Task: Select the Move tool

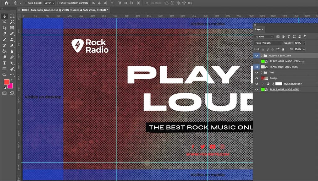Action: point(4,16)
